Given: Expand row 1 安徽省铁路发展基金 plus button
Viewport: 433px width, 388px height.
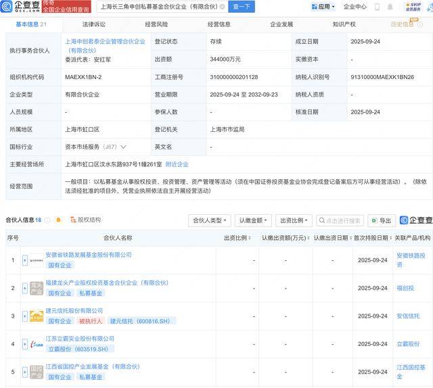Looking at the screenshot, I should pyautogui.click(x=25, y=260).
